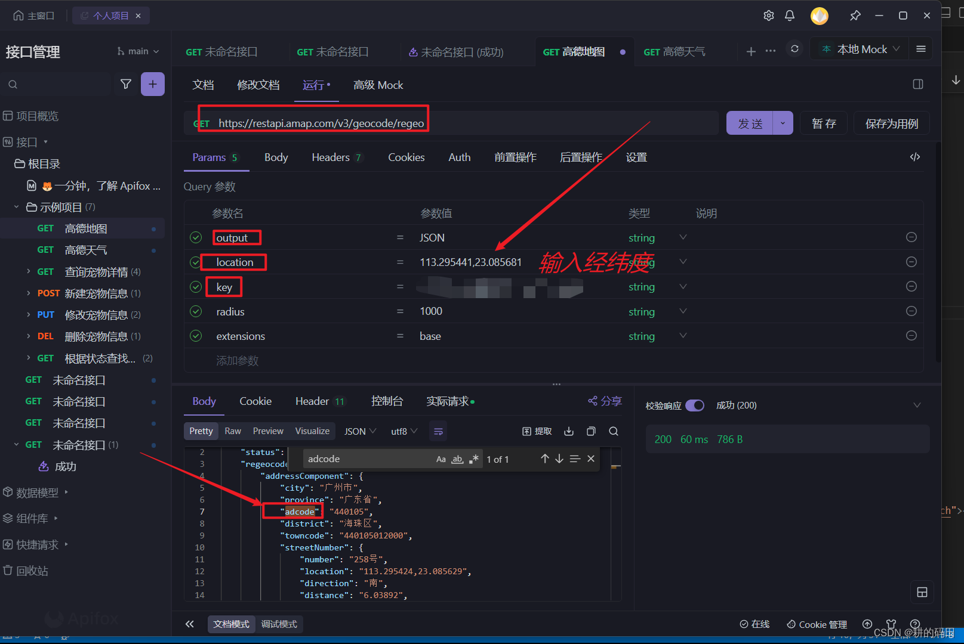Uncheck the key parameter checkbox
Image resolution: width=964 pixels, height=644 pixels.
[x=196, y=287]
